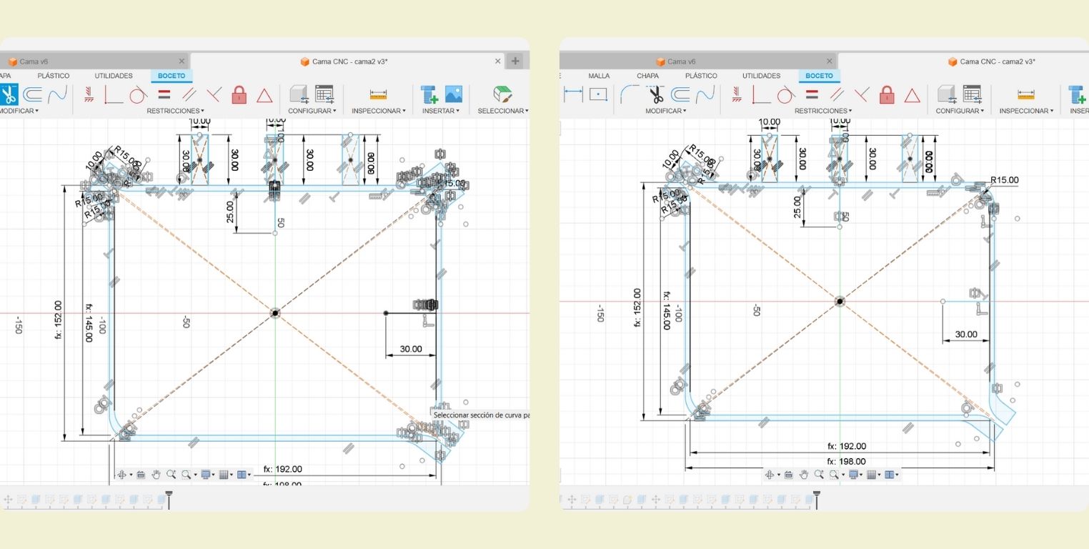
Task: Select center point rectangle tool in right screenshot
Action: [598, 94]
